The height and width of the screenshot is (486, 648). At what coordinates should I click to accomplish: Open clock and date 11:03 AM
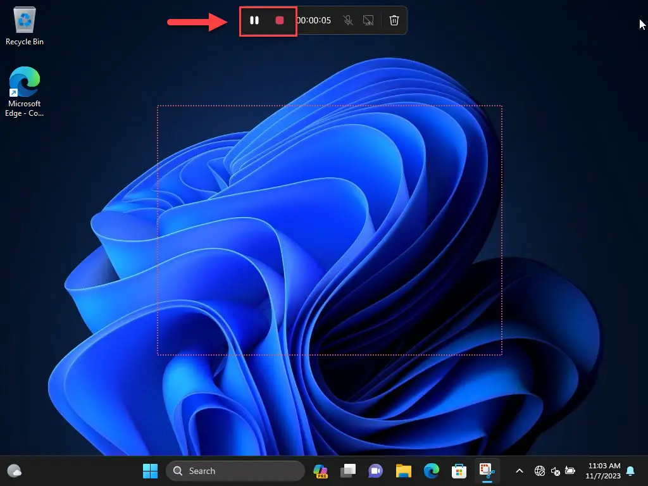pyautogui.click(x=603, y=471)
